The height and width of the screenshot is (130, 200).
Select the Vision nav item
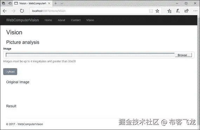[90, 20]
